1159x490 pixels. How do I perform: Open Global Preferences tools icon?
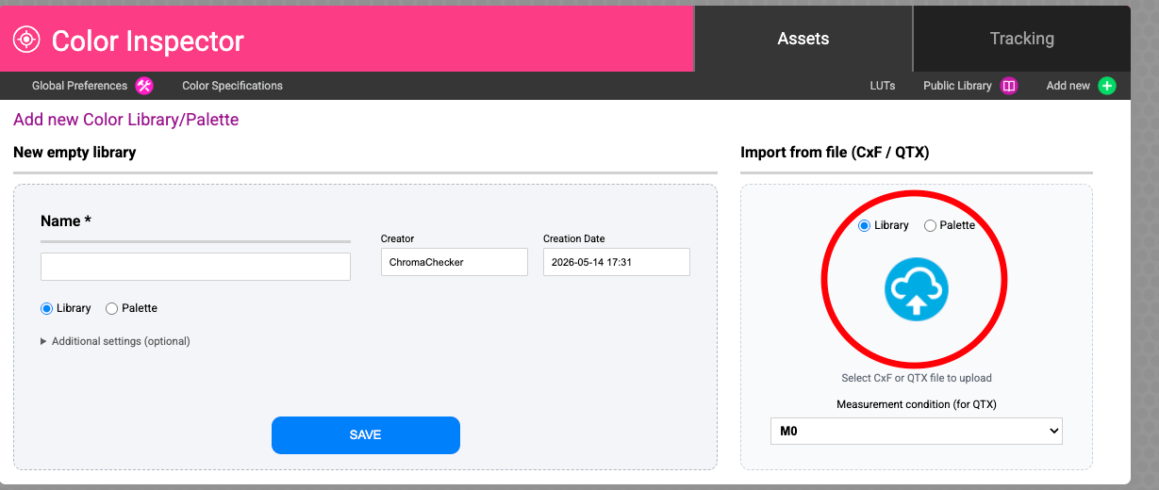pyautogui.click(x=144, y=86)
